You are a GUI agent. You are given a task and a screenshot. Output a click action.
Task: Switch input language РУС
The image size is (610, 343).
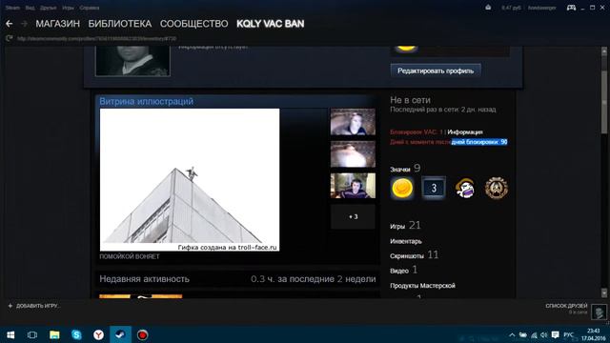pos(568,335)
